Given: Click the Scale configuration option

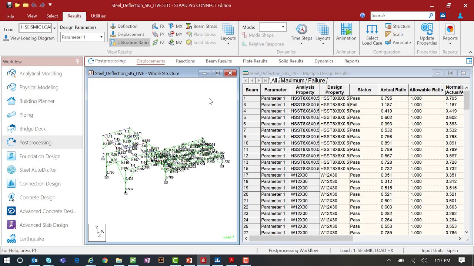Looking at the screenshot, I should (x=394, y=34).
